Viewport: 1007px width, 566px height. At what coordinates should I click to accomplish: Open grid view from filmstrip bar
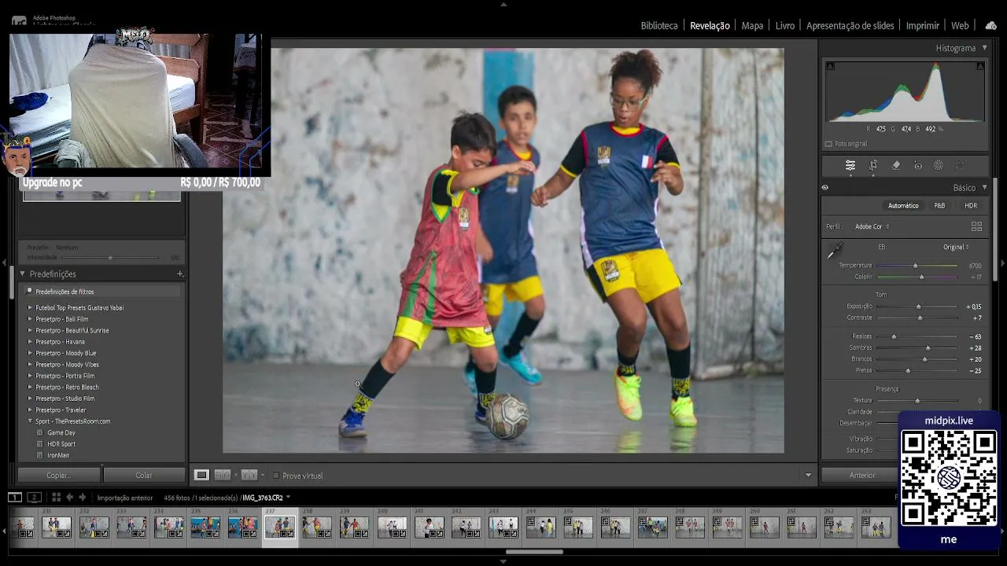[x=56, y=497]
